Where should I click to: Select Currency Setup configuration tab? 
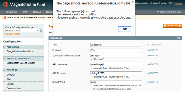click(14, 88)
